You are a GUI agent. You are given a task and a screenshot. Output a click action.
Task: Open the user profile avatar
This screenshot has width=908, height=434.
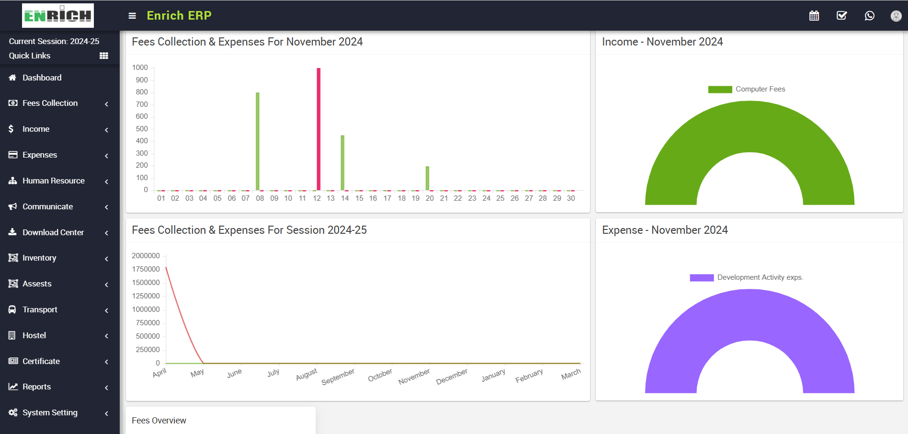tap(896, 16)
